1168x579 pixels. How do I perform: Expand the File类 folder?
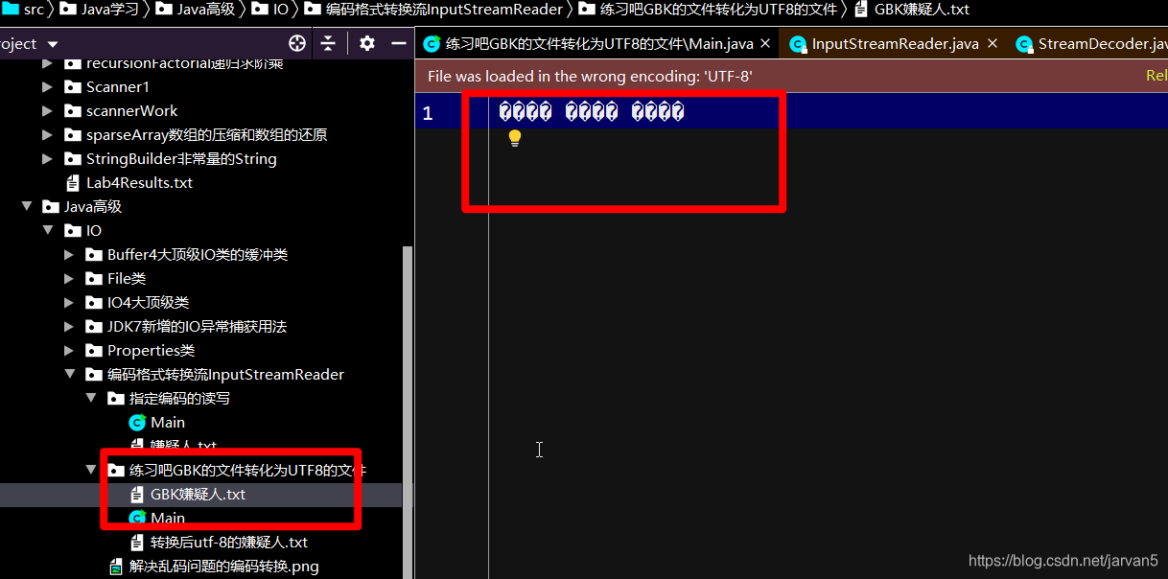point(69,279)
